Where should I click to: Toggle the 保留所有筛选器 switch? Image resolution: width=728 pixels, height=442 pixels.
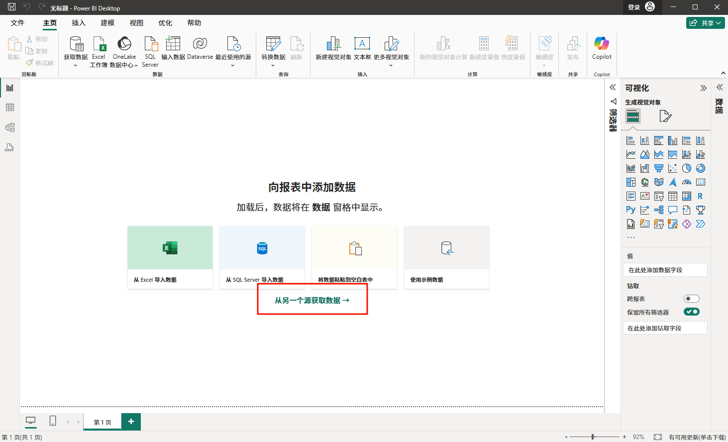tap(691, 312)
